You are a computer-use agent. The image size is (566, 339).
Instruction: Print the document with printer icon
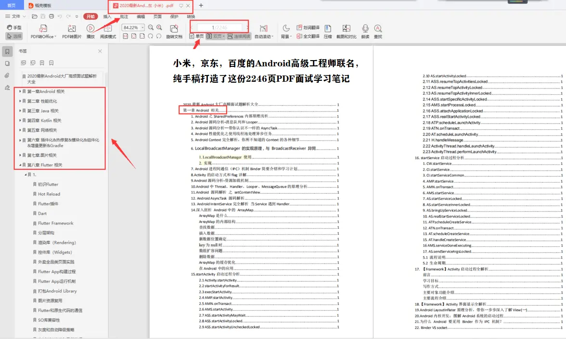click(51, 16)
